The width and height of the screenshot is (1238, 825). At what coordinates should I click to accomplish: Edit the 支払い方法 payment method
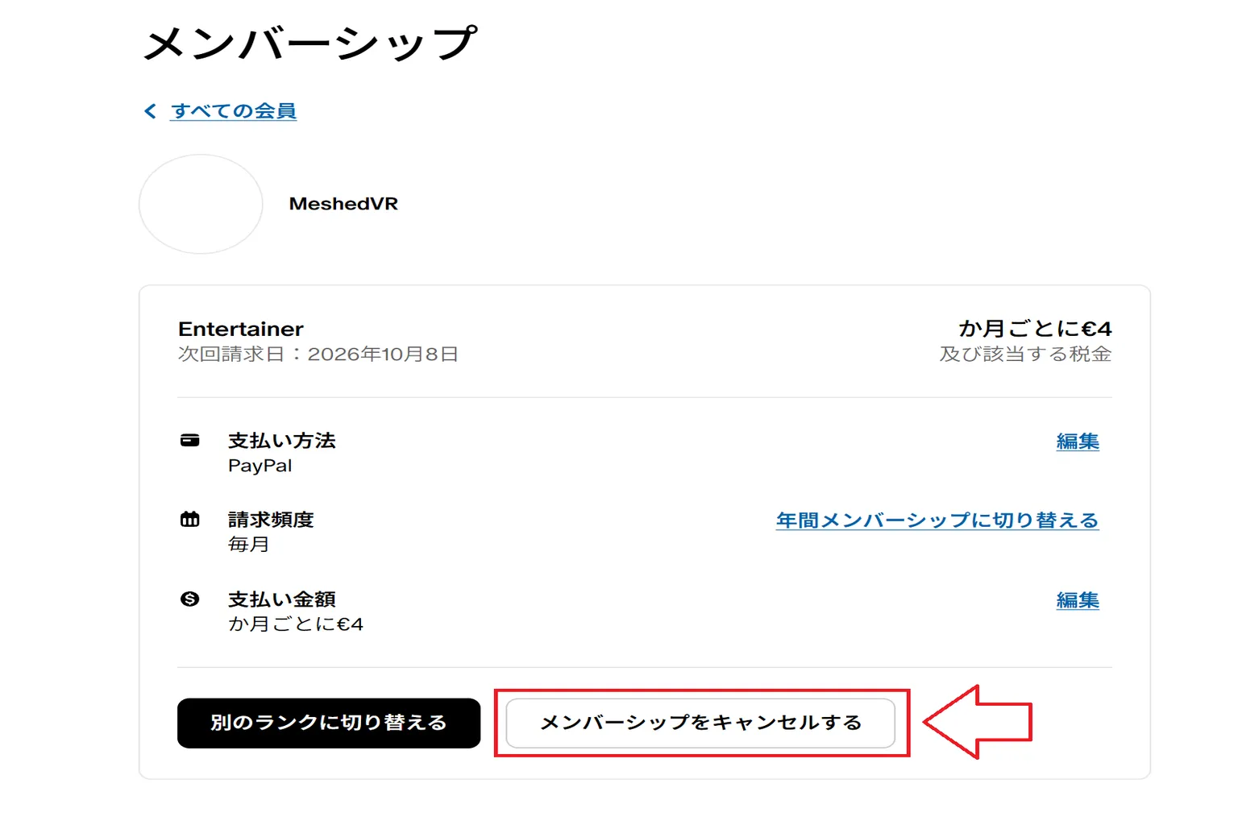click(1078, 442)
